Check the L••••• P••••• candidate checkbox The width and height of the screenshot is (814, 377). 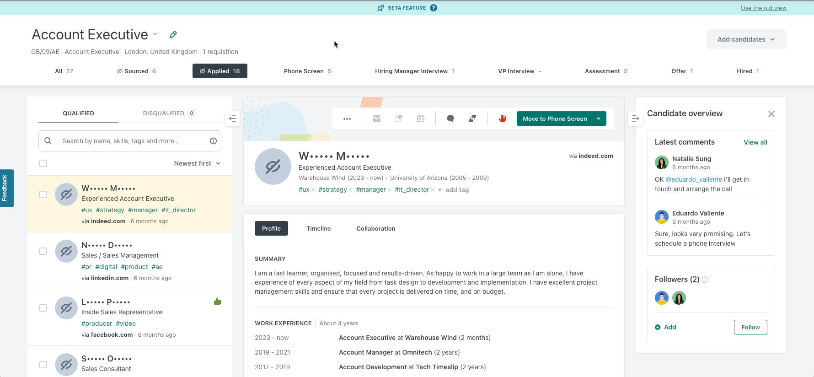tap(43, 308)
